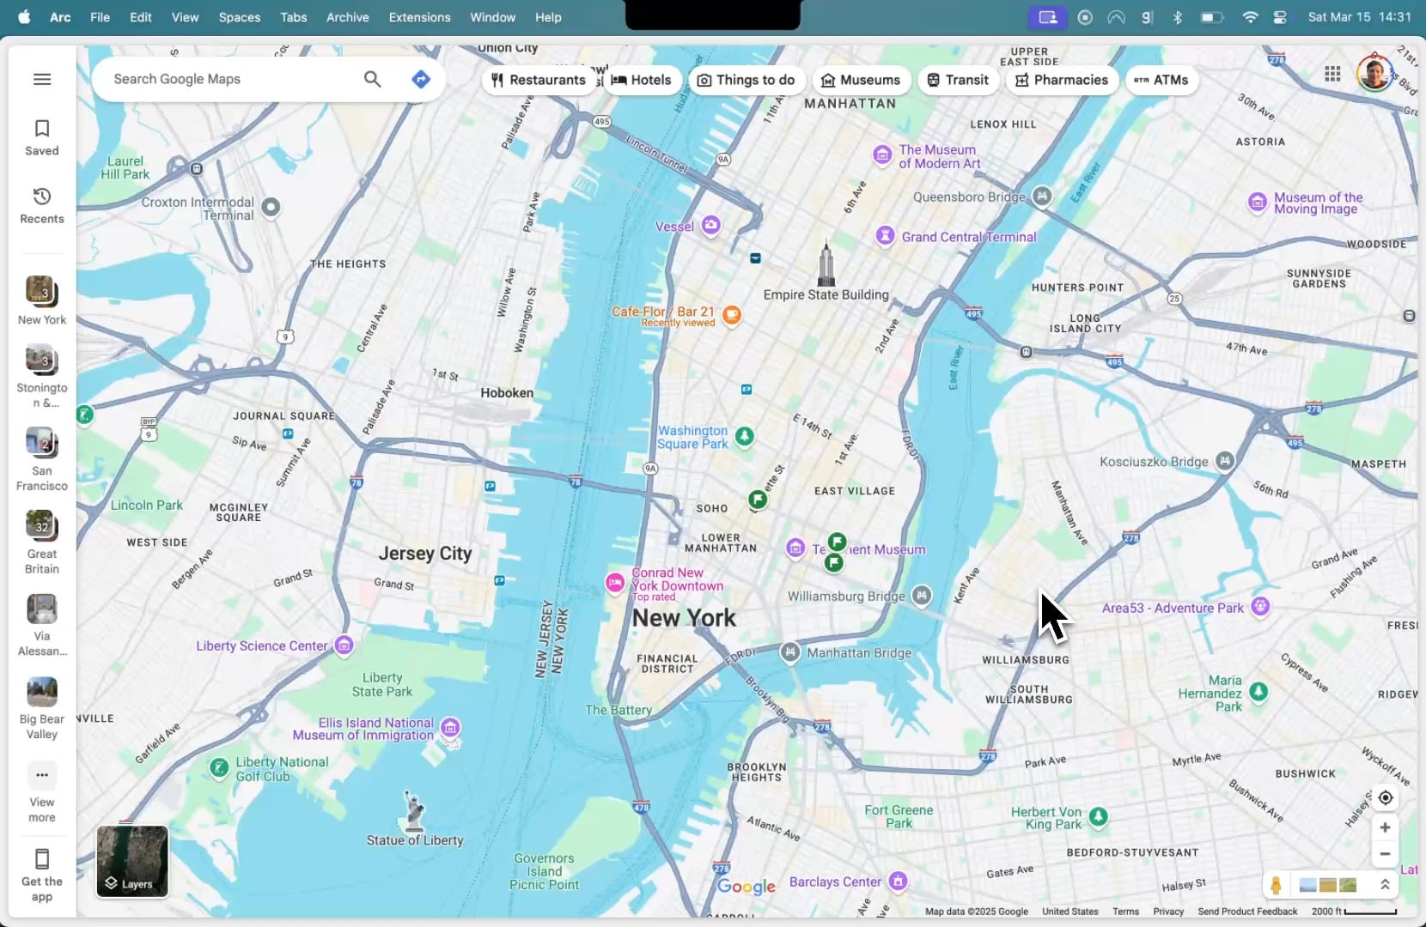Open the Spaces menu
Image resolution: width=1426 pixels, height=927 pixels.
(x=240, y=17)
